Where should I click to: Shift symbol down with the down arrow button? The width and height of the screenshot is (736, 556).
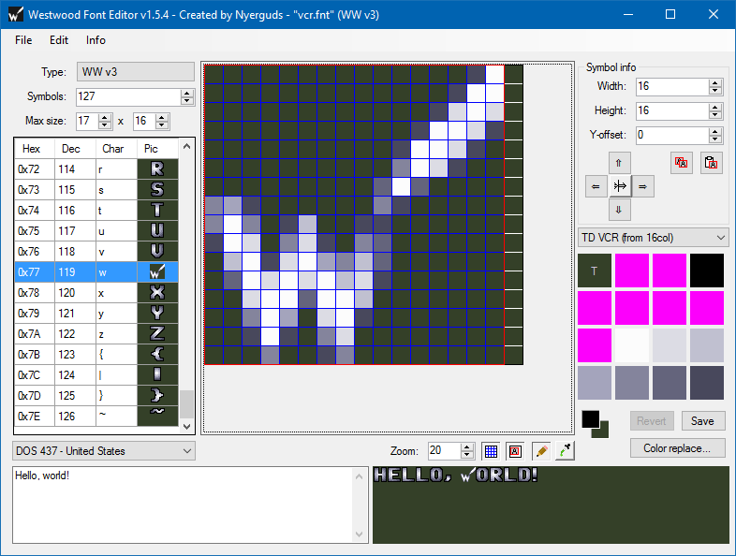[619, 210]
